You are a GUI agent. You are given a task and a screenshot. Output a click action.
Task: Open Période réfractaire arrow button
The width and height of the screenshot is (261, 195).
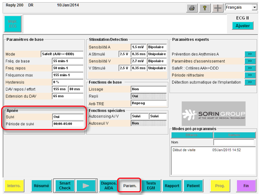pyautogui.click(x=250, y=75)
